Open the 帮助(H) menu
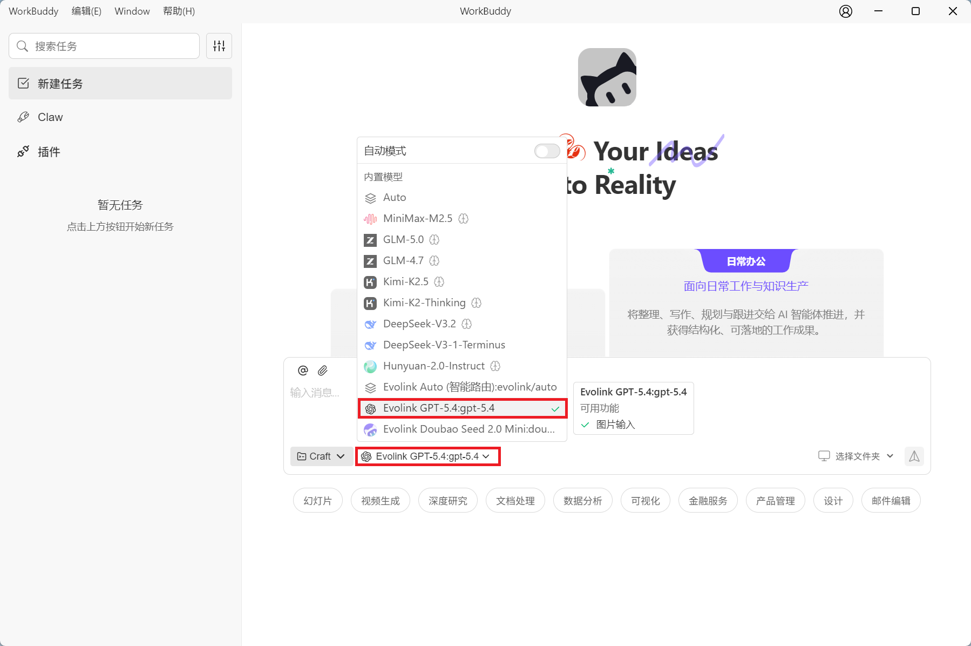The height and width of the screenshot is (646, 971). [179, 11]
